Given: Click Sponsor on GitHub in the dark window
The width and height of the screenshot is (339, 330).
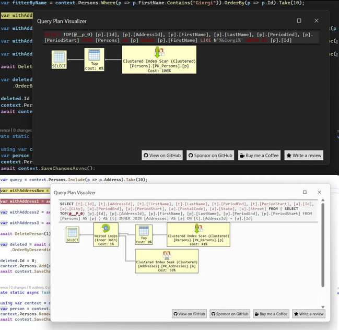Looking at the screenshot, I should click(x=210, y=155).
